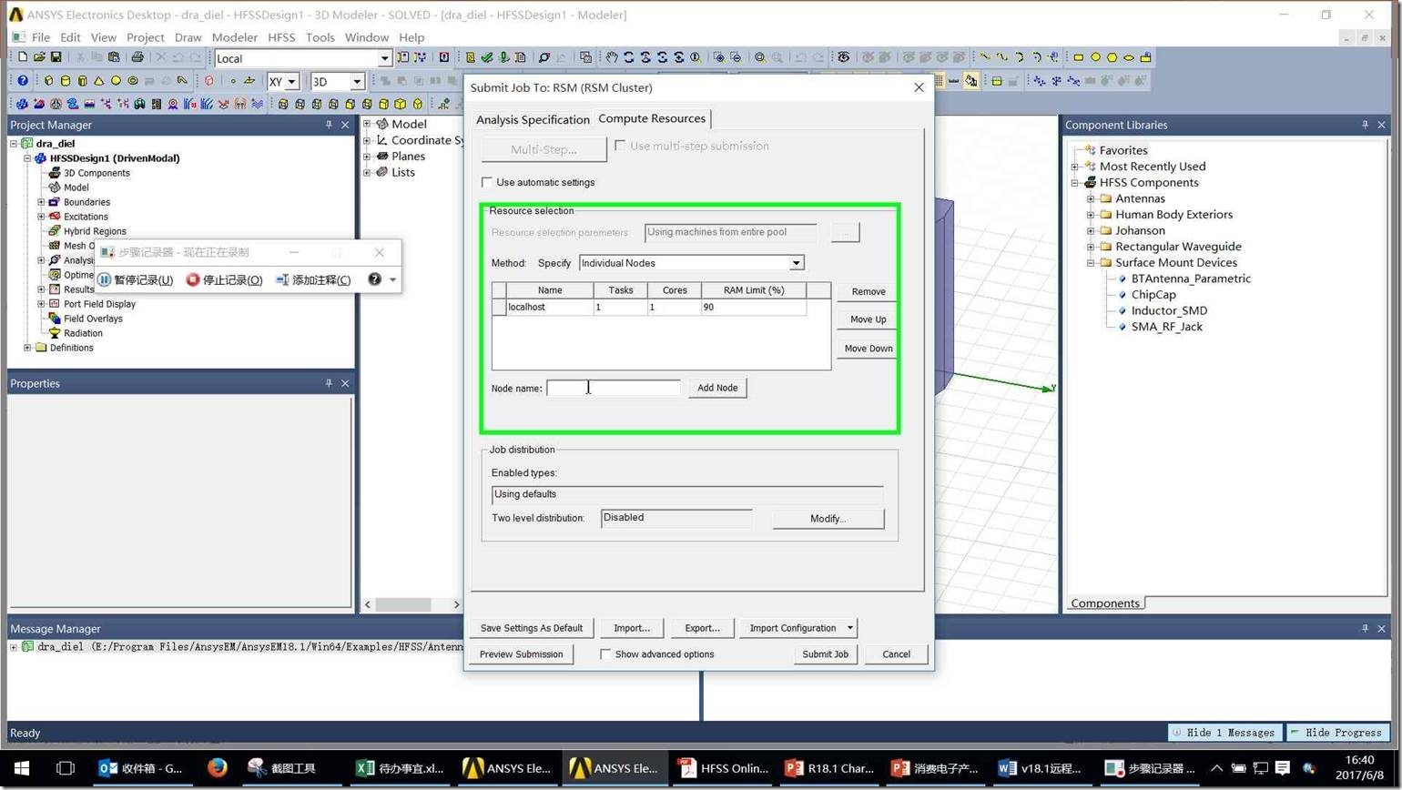Select Radiation in Project Manager tree

[83, 333]
